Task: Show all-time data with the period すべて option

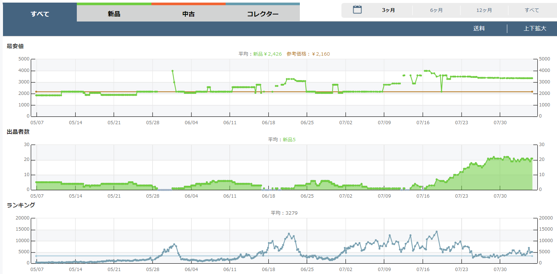Action: click(532, 10)
